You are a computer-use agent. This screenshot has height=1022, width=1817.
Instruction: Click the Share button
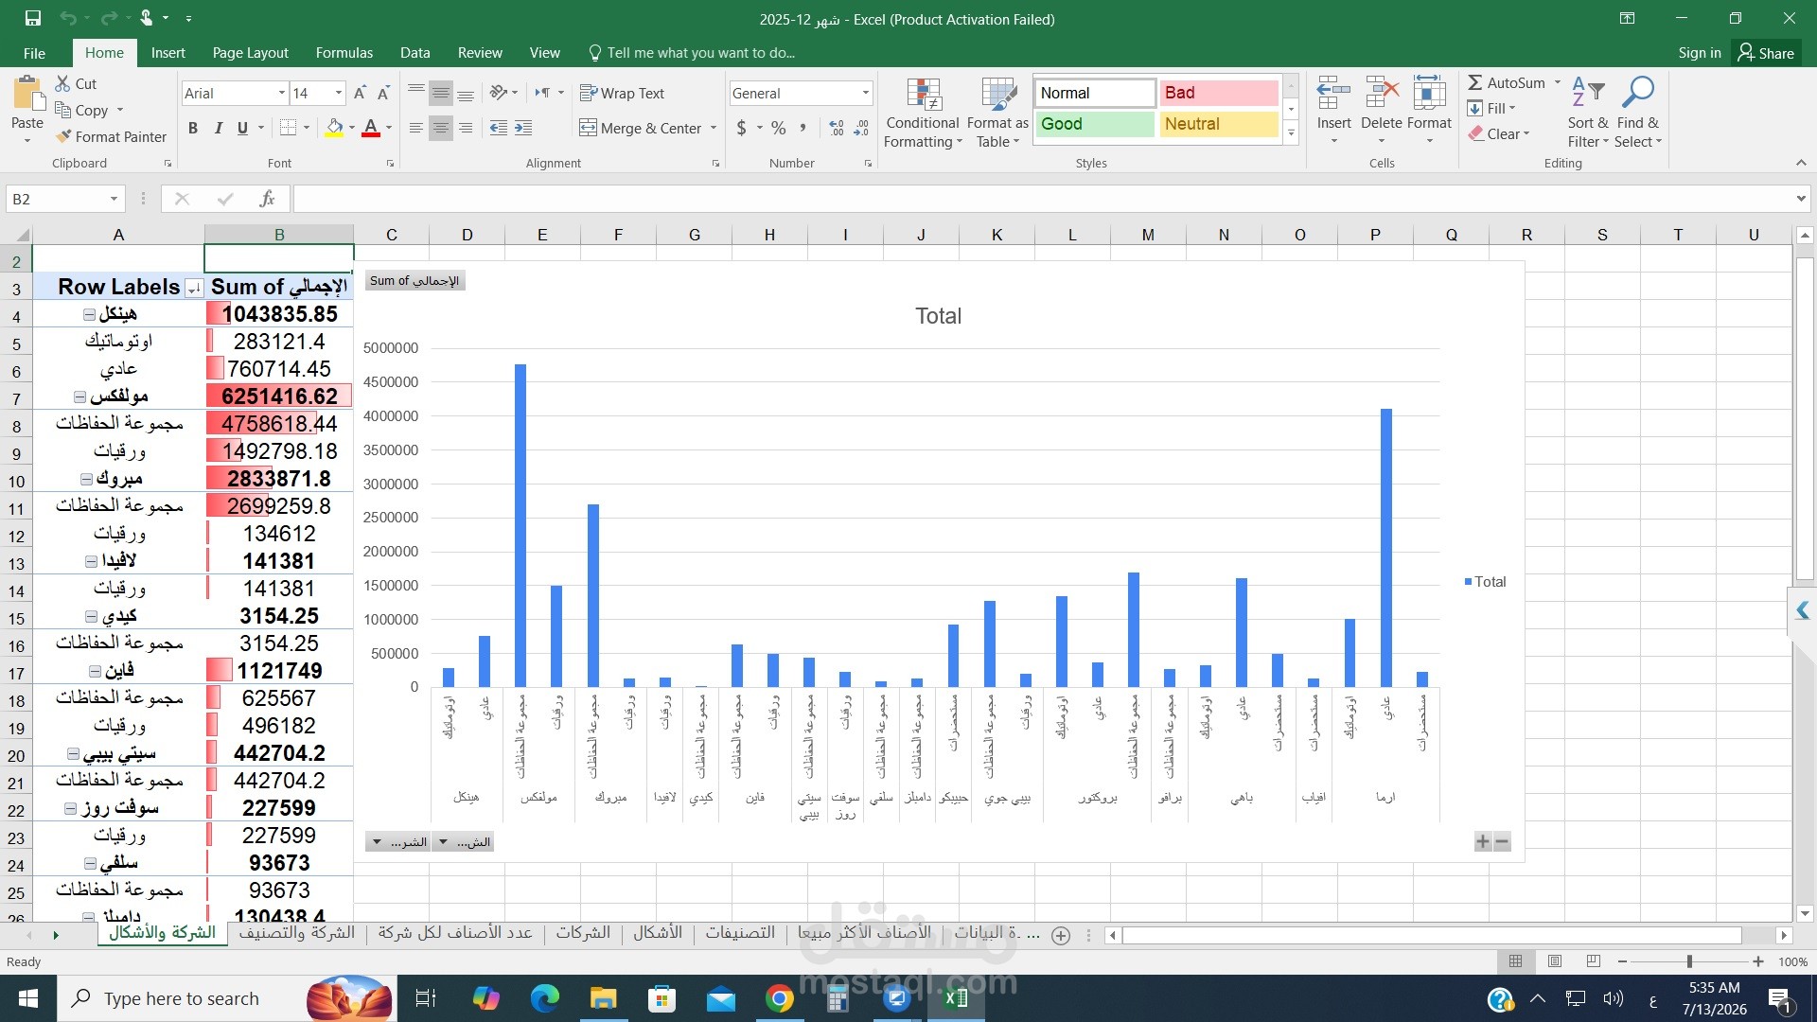pos(1766,53)
